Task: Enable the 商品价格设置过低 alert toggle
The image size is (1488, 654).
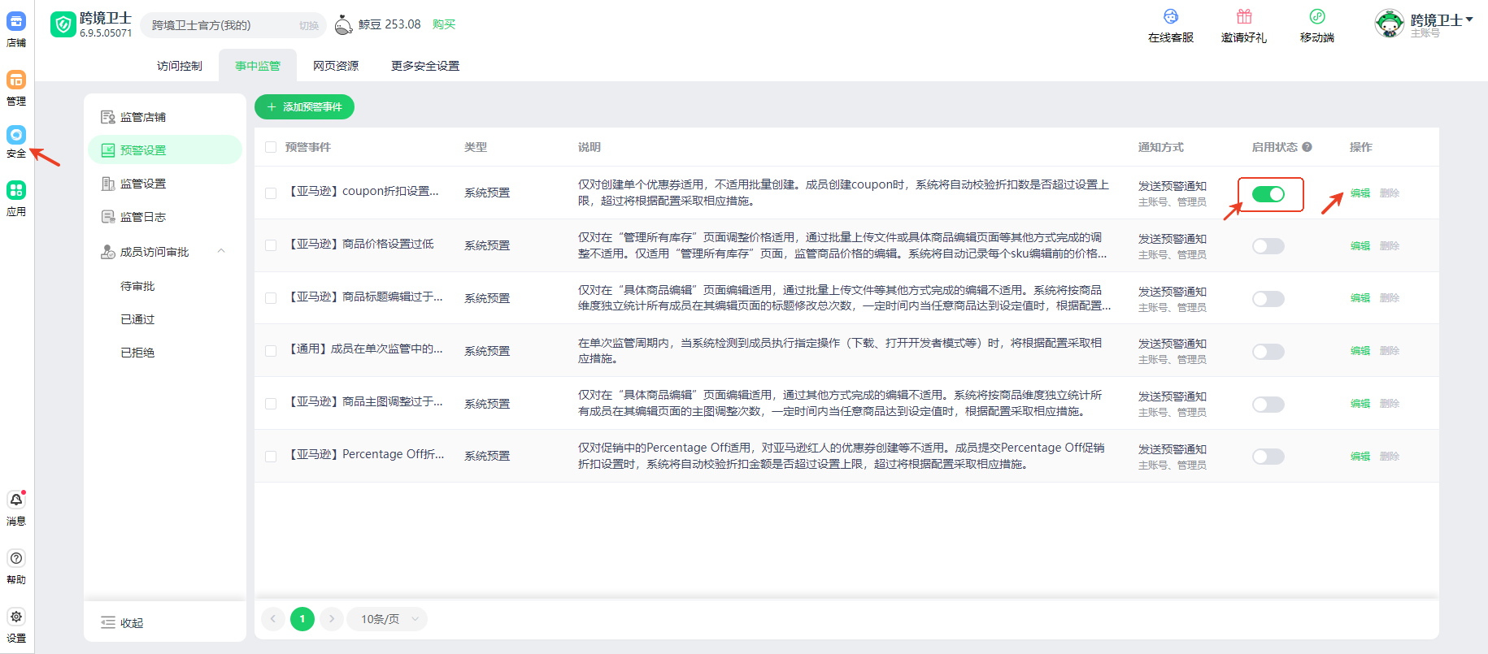Action: tap(1268, 246)
